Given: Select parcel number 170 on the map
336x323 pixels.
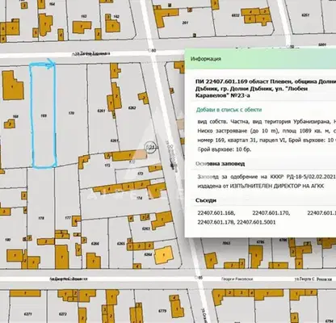Looking at the screenshot, I should point(71,113).
